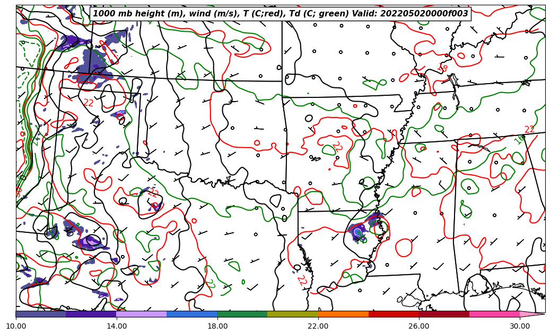Viewport: 550px width, 335px height.
Task: Click the 18.00 colorbar tick label
Action: pos(217,326)
